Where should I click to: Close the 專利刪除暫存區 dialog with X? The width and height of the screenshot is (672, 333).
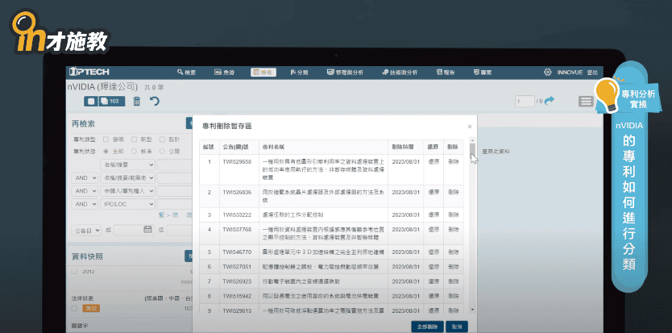(x=470, y=127)
